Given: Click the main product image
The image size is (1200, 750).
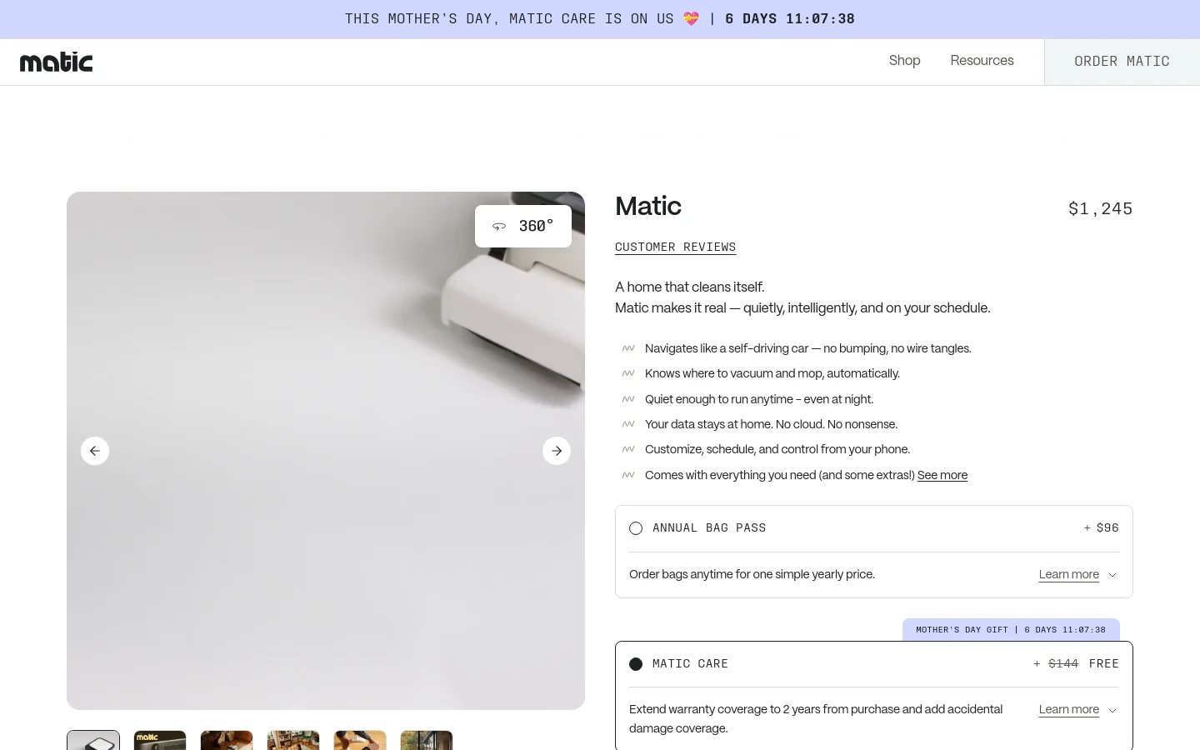Looking at the screenshot, I should pos(326,451).
